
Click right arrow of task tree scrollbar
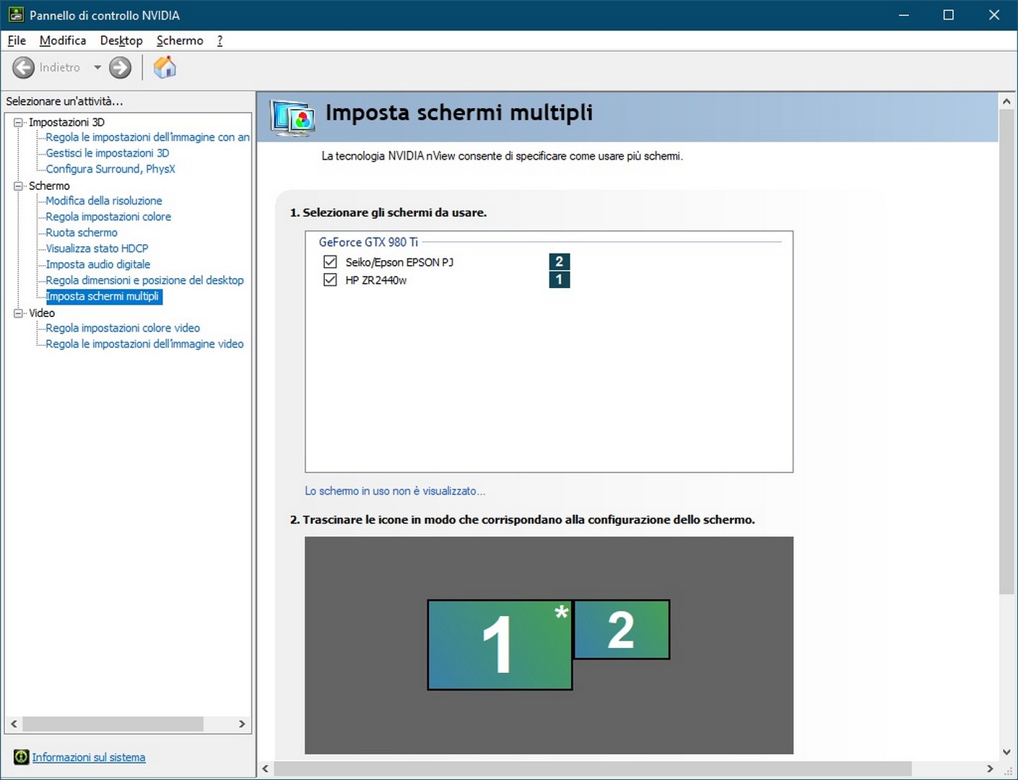[x=242, y=724]
